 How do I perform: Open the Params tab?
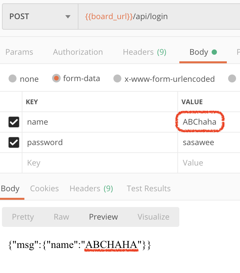[19, 52]
